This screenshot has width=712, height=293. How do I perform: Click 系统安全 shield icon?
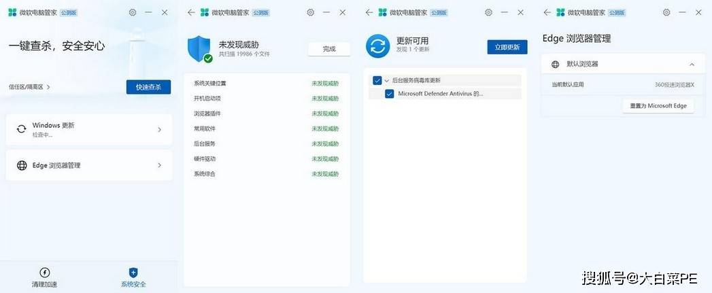pos(133,273)
